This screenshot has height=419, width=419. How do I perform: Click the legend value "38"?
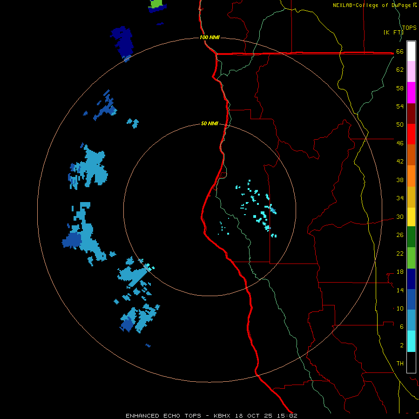400,180
